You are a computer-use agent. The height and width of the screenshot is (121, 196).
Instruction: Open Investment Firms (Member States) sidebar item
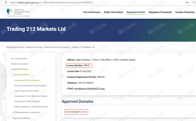[x=31, y=96]
